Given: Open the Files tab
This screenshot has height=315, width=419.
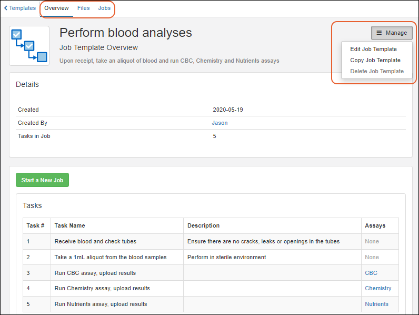Looking at the screenshot, I should click(83, 8).
